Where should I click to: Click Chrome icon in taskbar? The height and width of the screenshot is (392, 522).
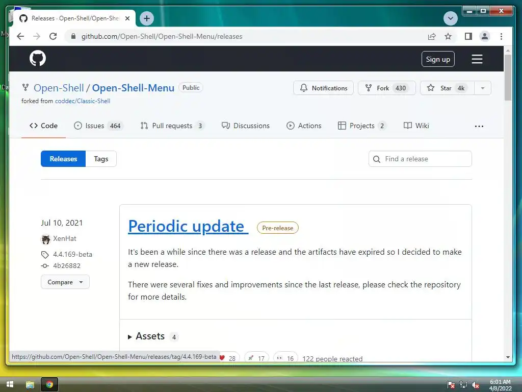click(49, 384)
